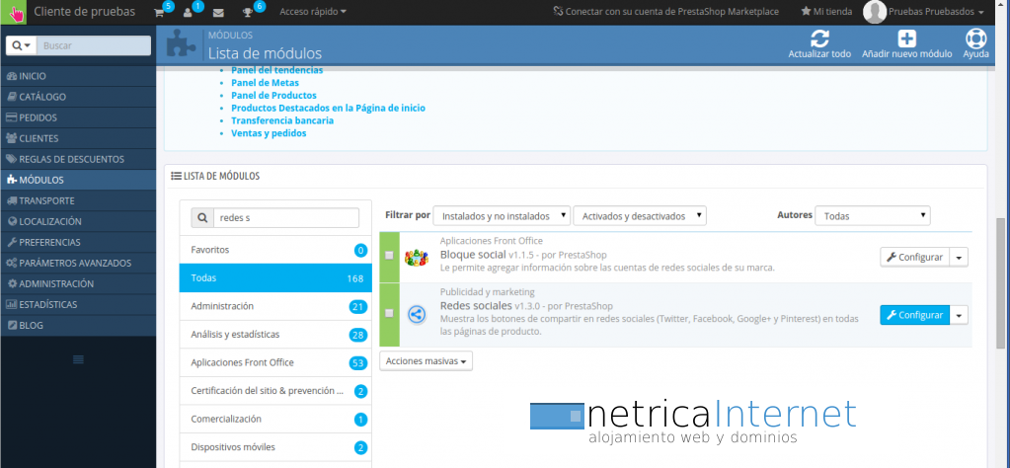
Task: Expand Redes sociales action arrow menu
Action: point(959,315)
